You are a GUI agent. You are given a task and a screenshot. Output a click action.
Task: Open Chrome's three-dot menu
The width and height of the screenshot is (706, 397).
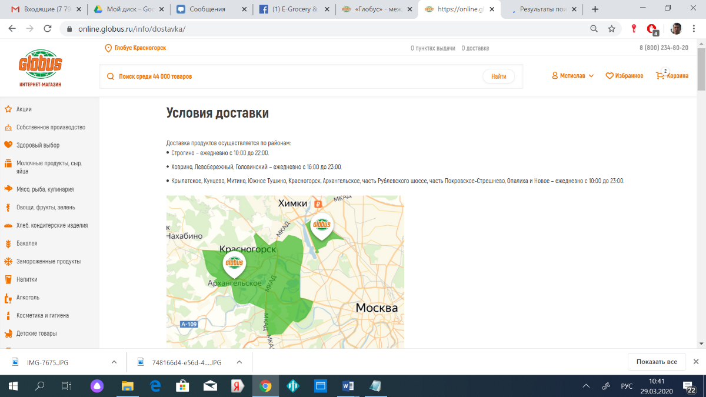pos(695,28)
